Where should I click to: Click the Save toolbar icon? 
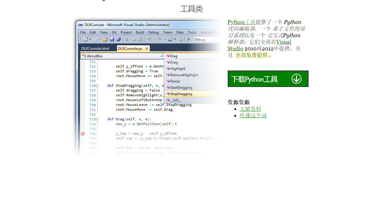coord(112,39)
